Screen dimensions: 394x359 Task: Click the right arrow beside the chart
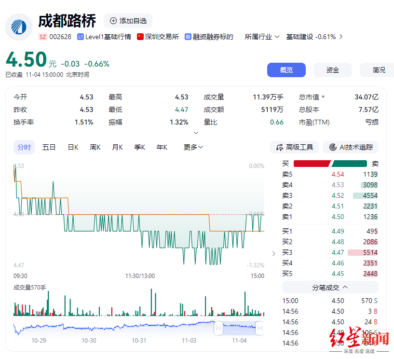[x=273, y=253]
